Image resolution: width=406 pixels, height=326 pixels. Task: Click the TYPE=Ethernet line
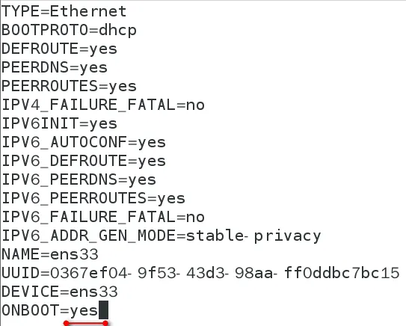point(64,12)
